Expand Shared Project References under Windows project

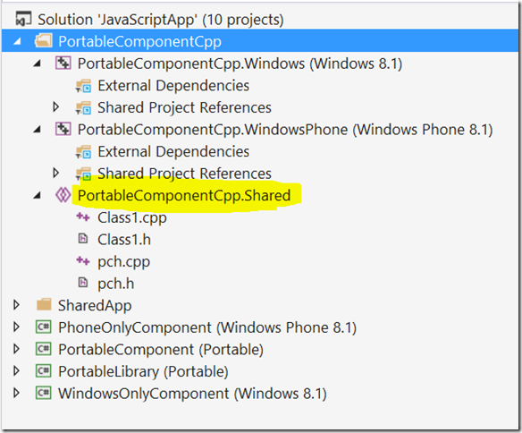56,107
